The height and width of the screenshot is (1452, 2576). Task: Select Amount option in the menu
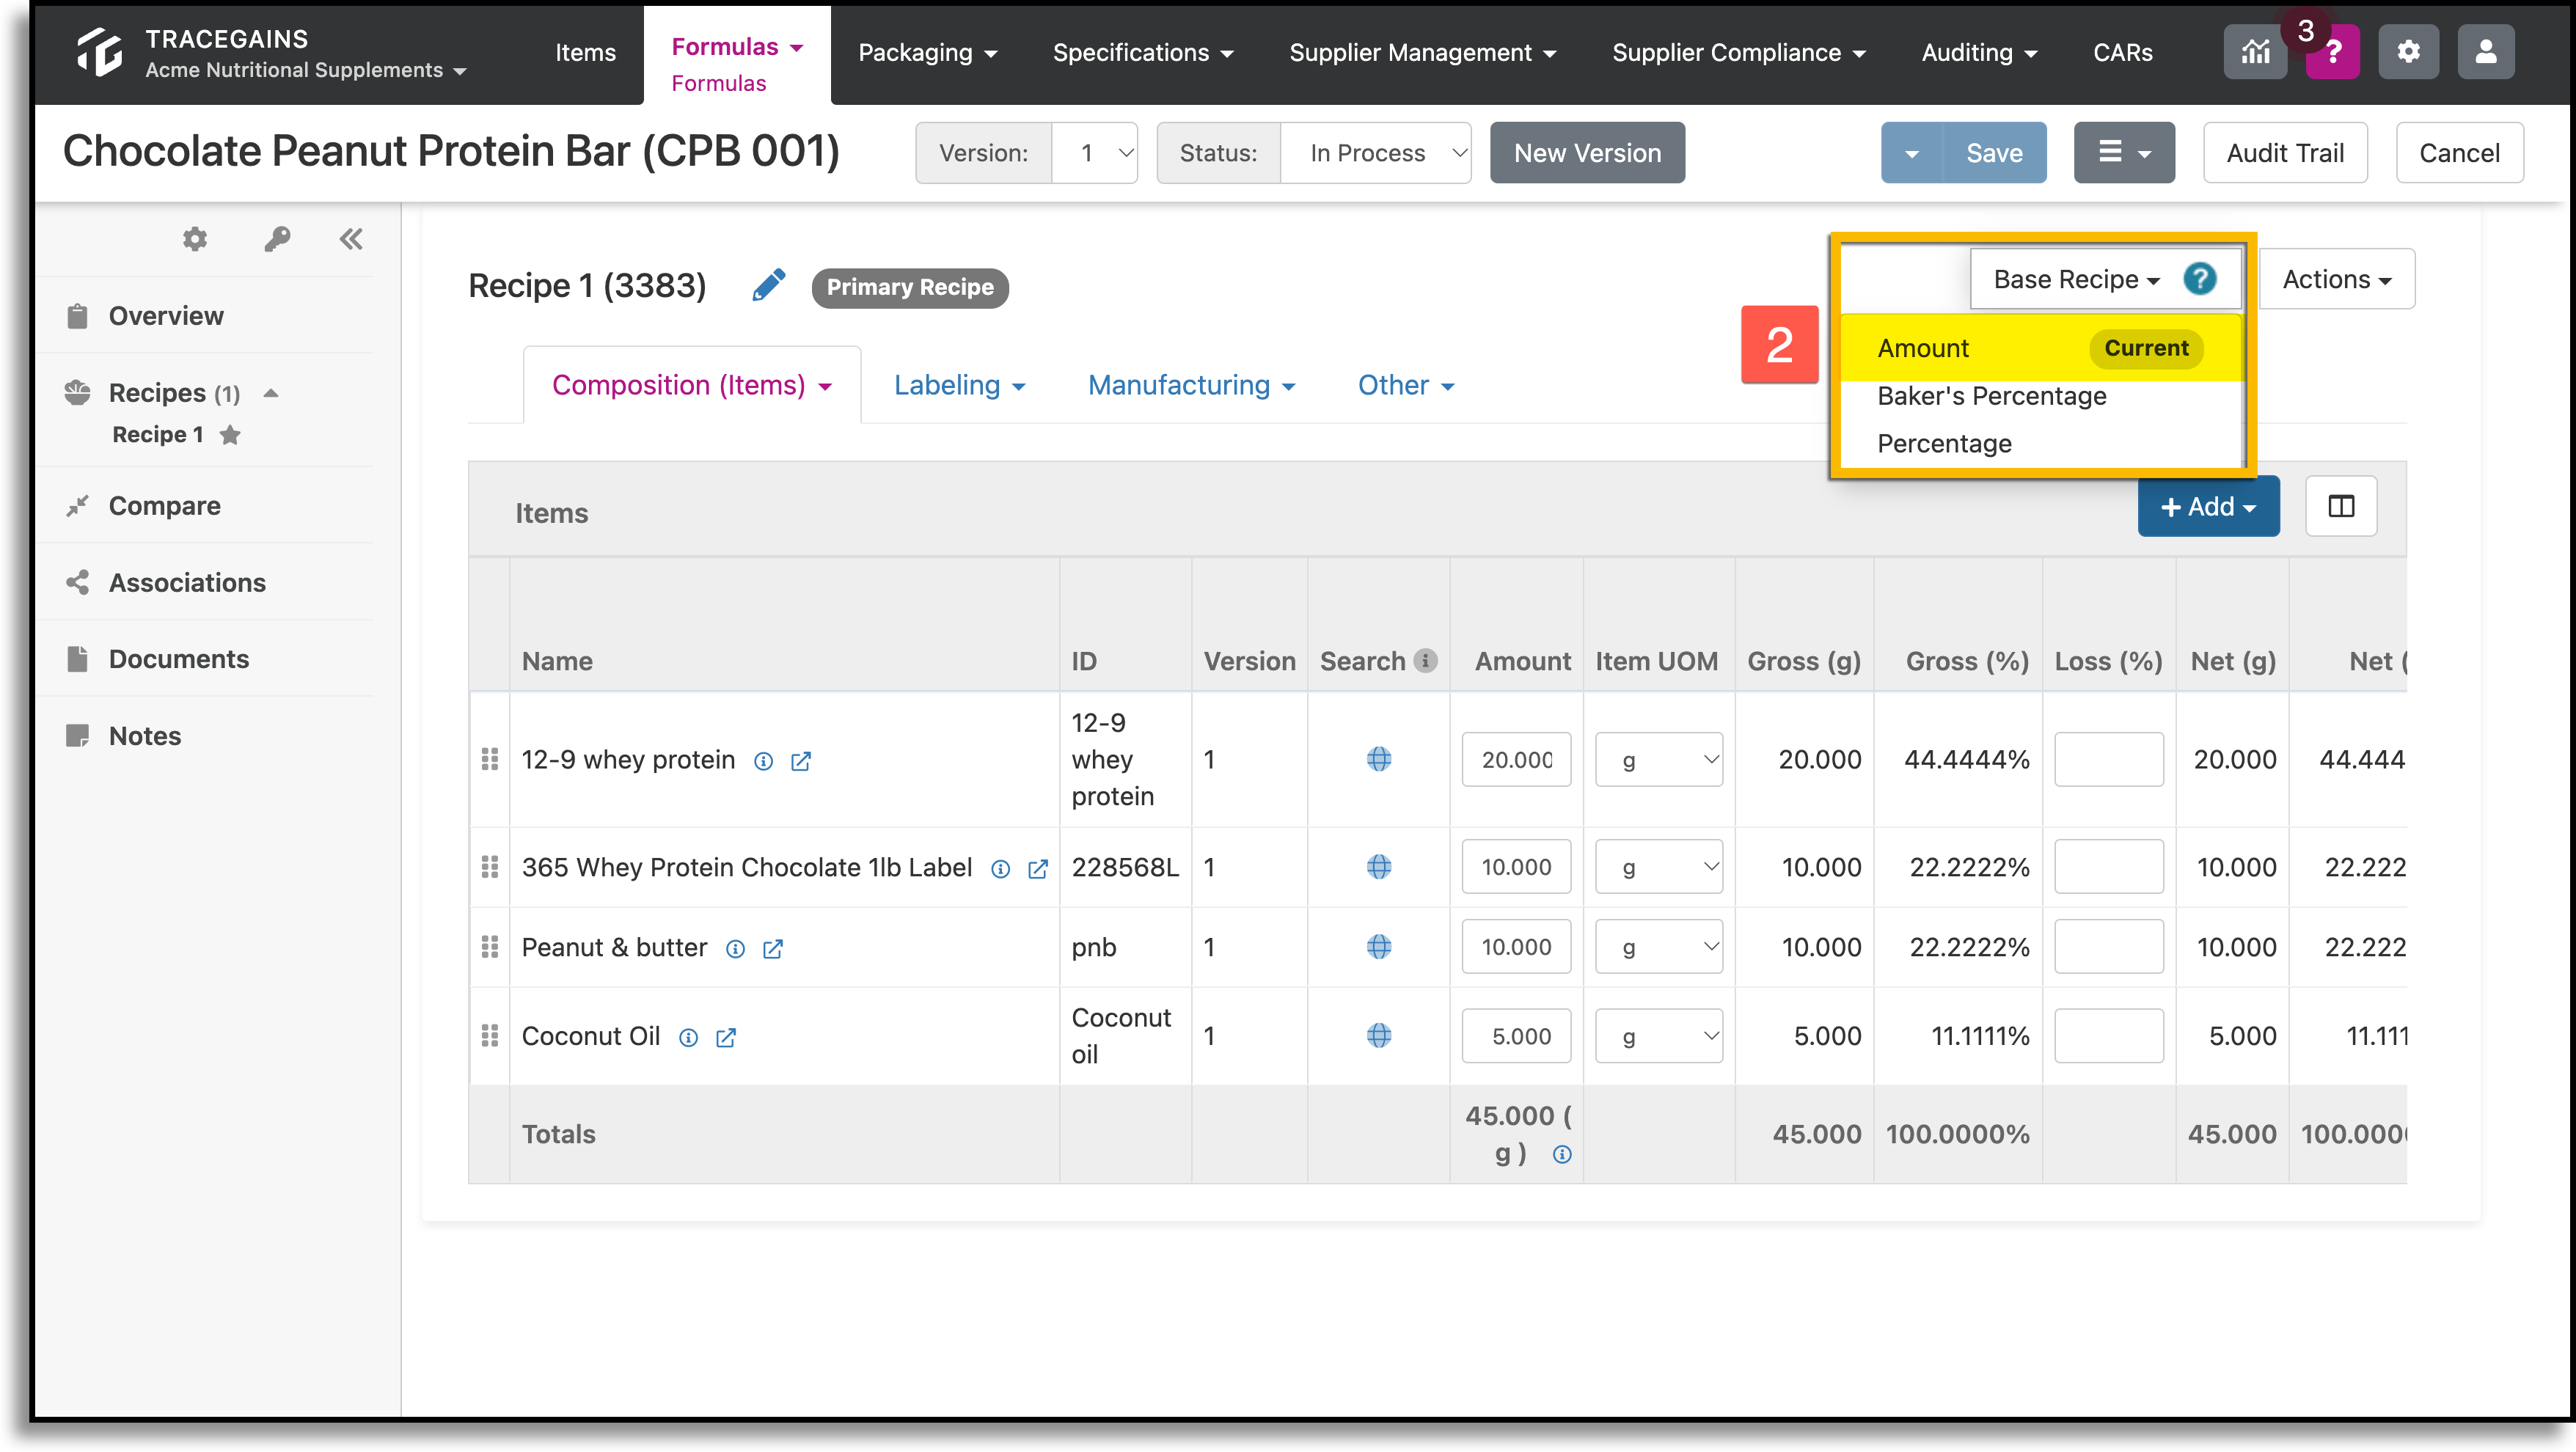click(x=2040, y=348)
